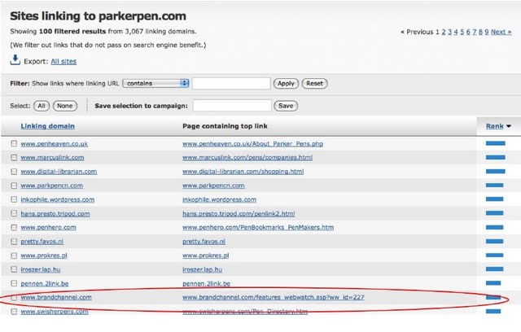Apply the link filter
521x332 pixels.
click(286, 83)
